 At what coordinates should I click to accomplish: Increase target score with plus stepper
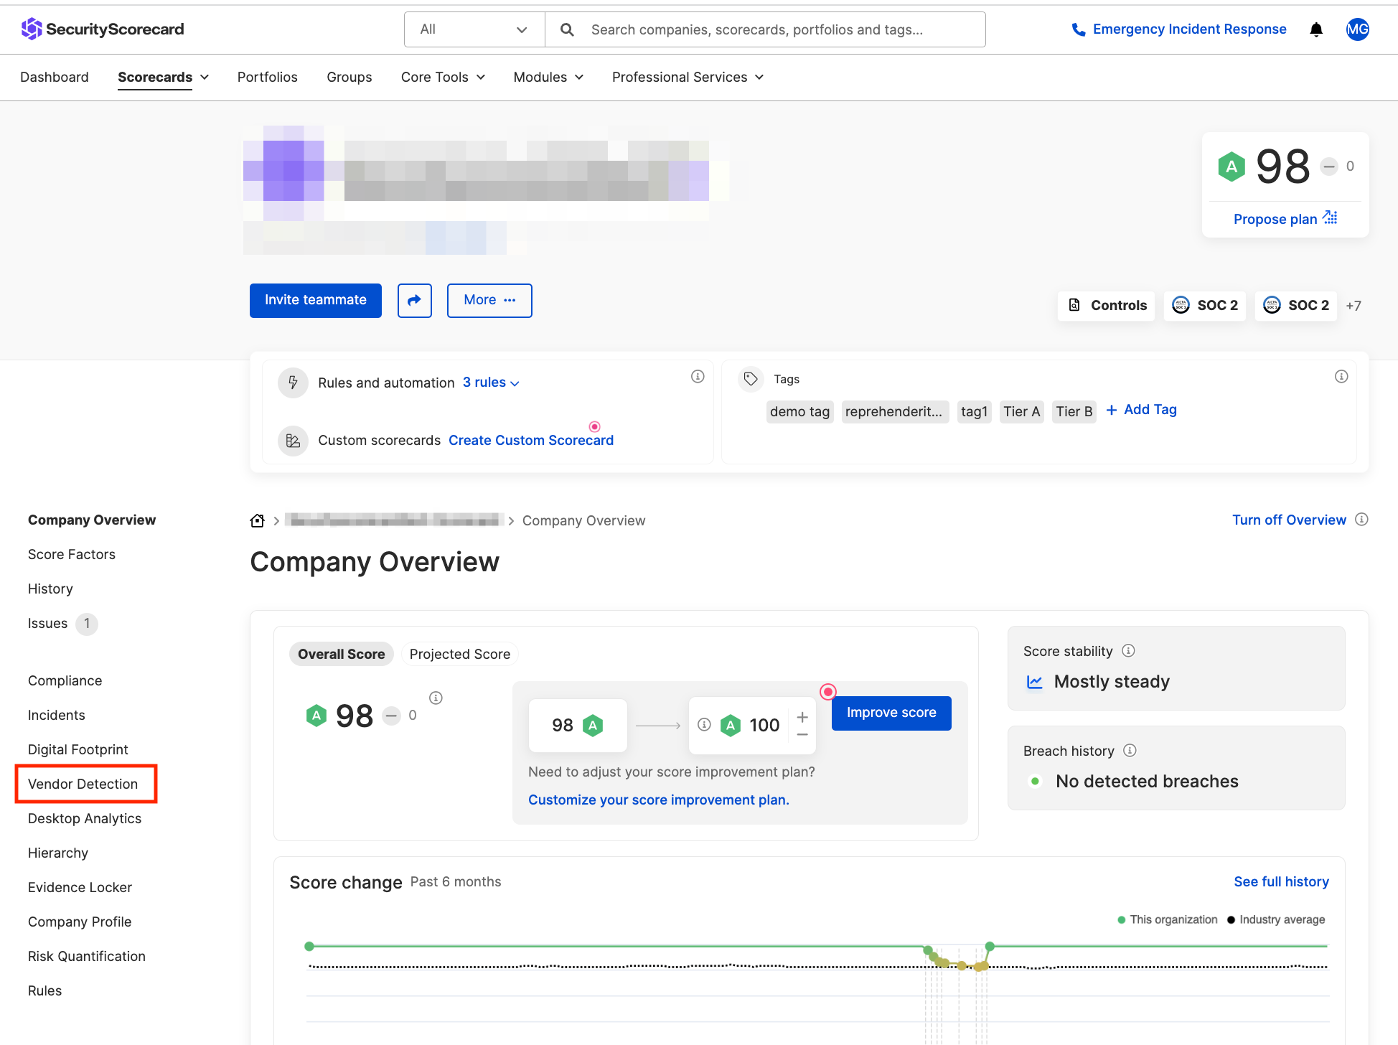point(802,716)
